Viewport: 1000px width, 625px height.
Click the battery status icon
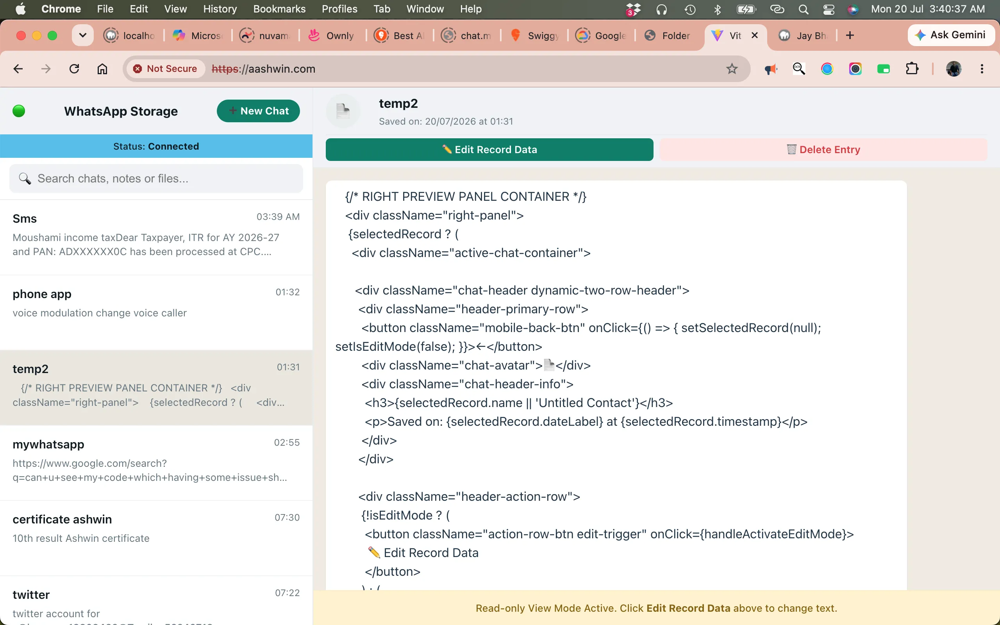[746, 9]
